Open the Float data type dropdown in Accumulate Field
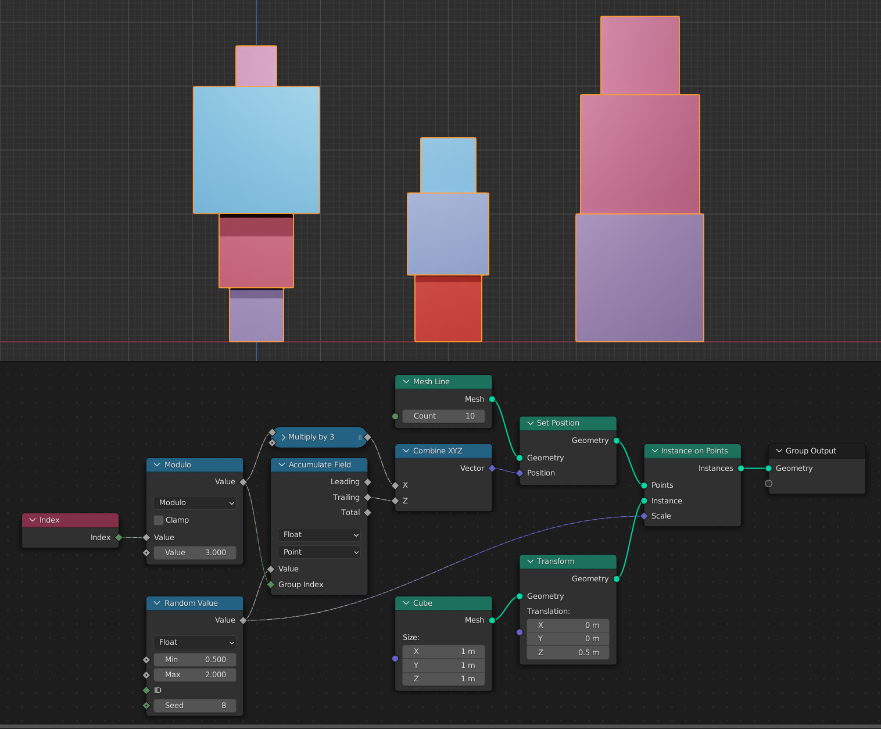 click(318, 534)
